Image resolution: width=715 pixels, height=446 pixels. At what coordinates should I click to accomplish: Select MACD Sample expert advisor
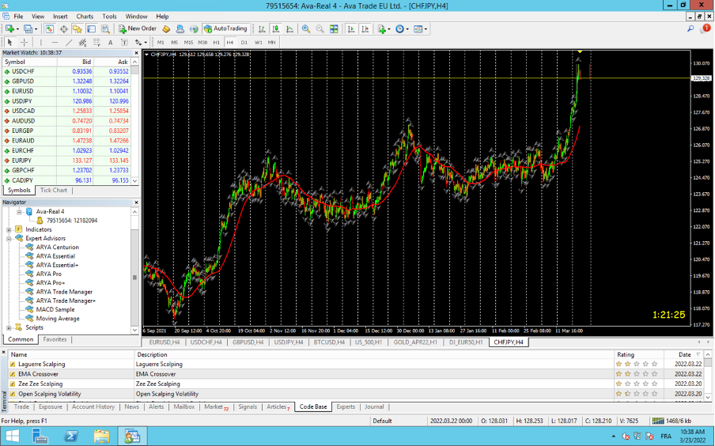[x=55, y=310]
